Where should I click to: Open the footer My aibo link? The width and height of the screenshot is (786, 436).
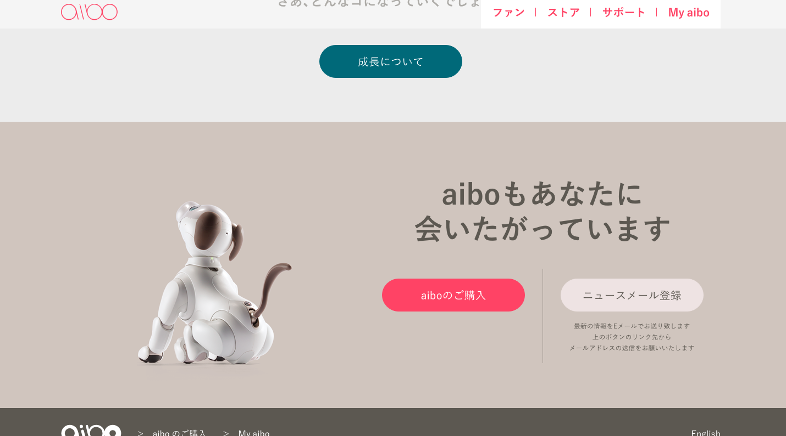(254, 433)
